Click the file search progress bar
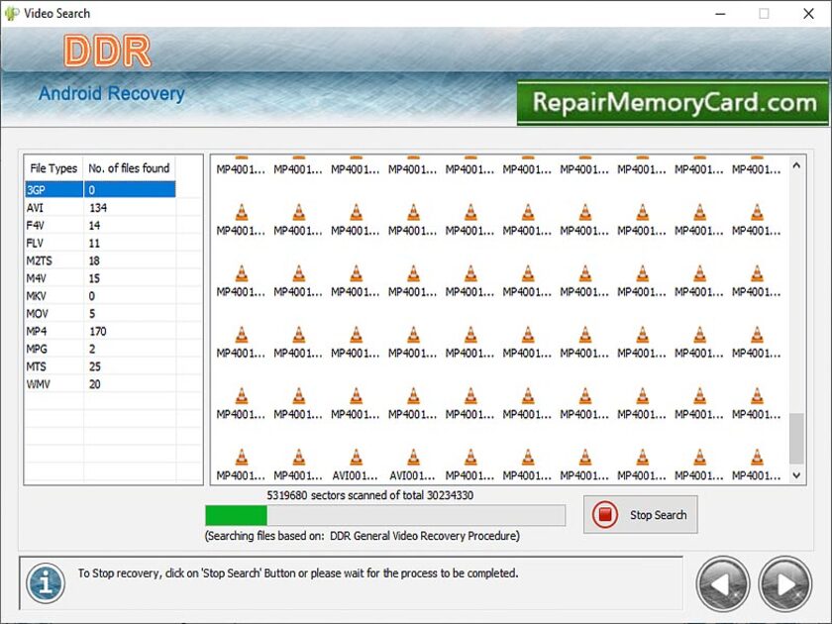832x624 pixels. pyautogui.click(x=385, y=515)
